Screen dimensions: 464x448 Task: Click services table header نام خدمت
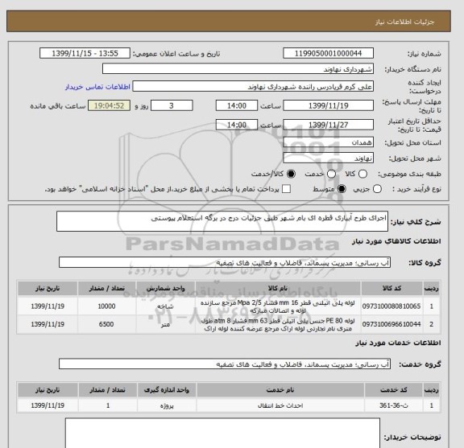(x=280, y=390)
